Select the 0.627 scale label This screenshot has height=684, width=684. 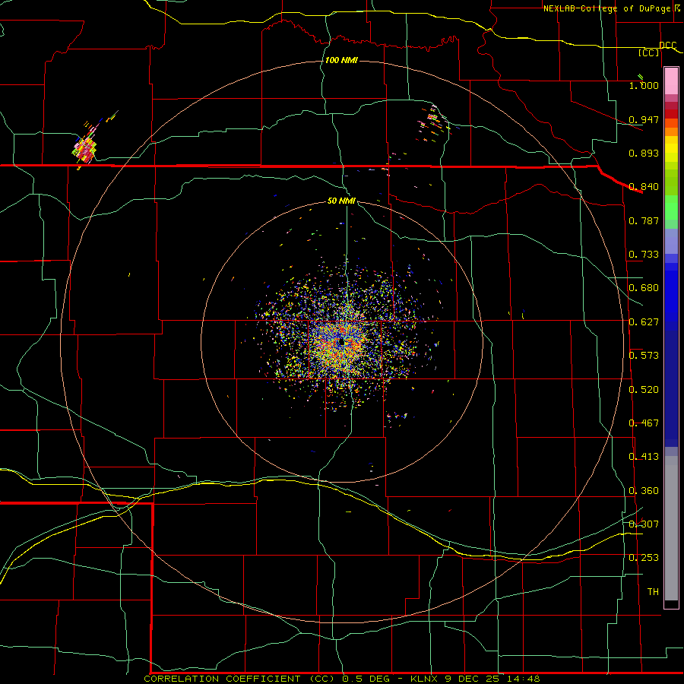click(644, 322)
